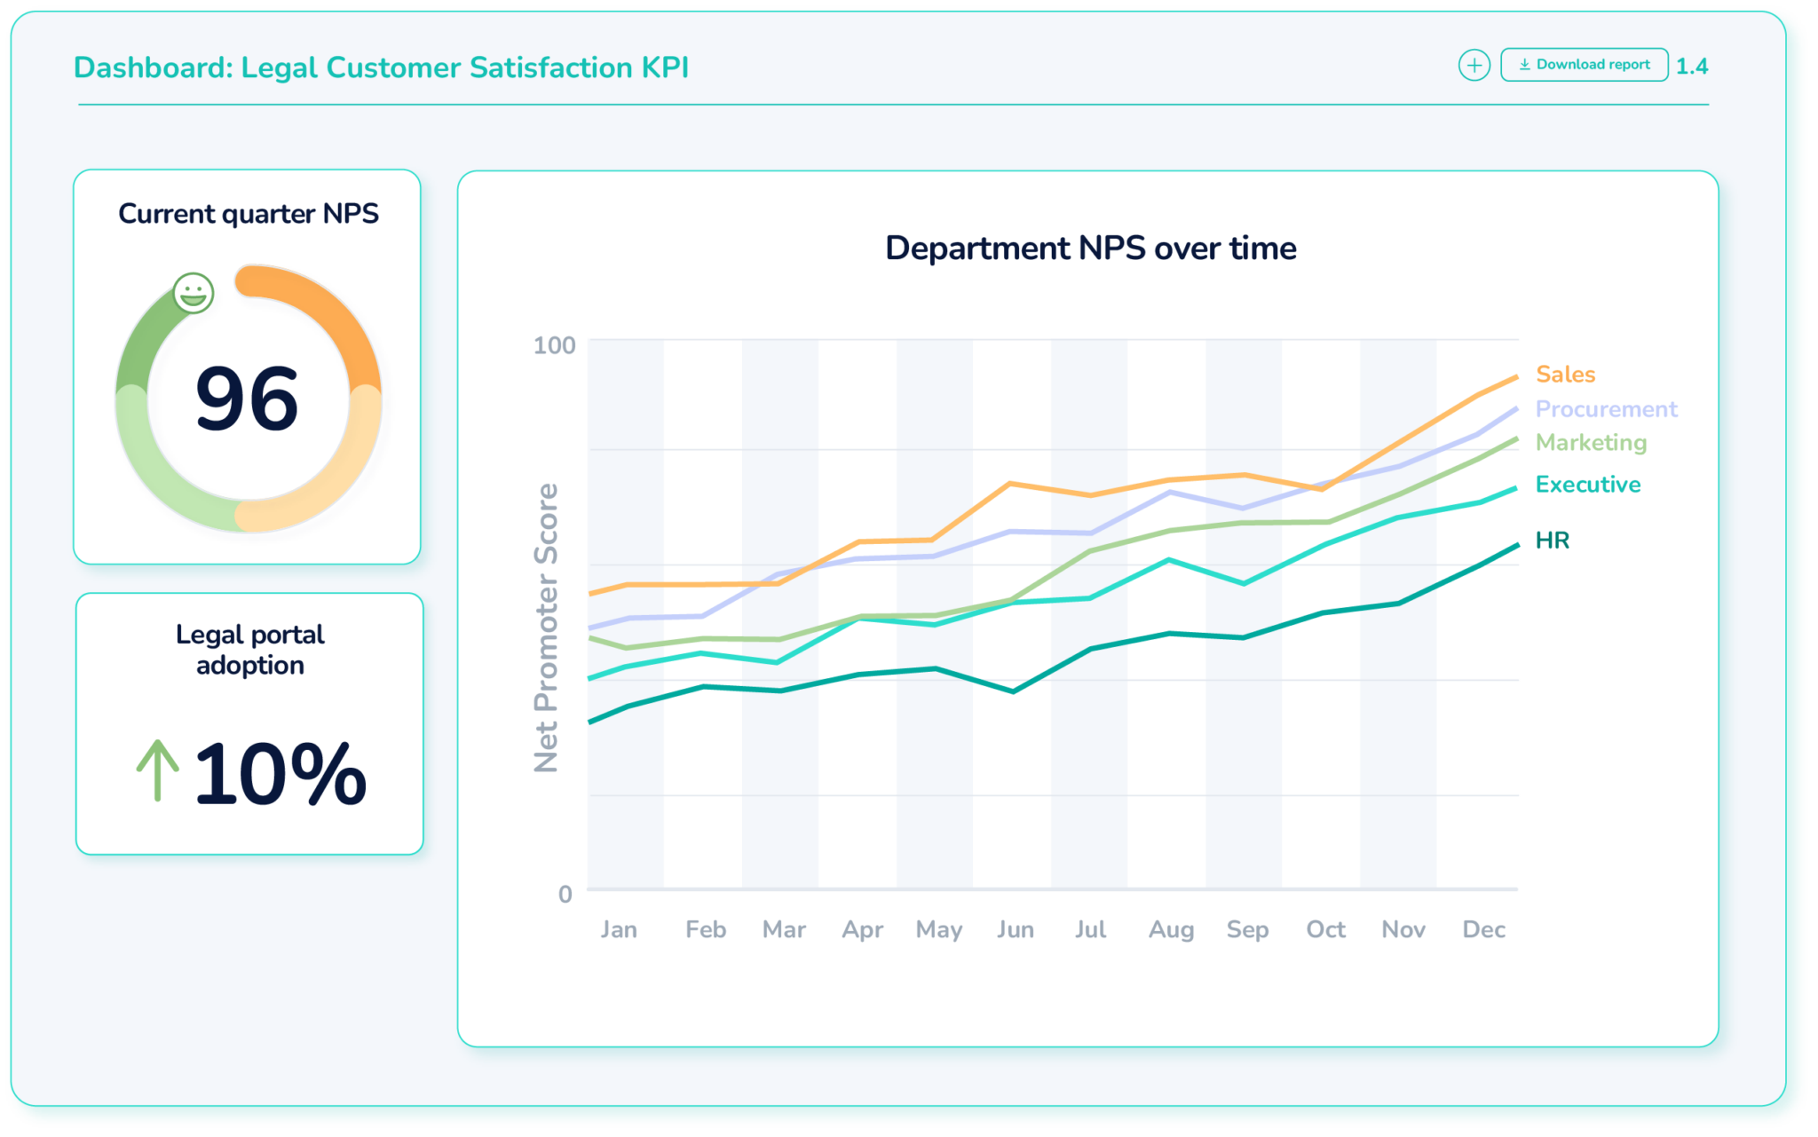Click the Jun month label on the axis
This screenshot has width=1818, height=1137.
[1016, 928]
